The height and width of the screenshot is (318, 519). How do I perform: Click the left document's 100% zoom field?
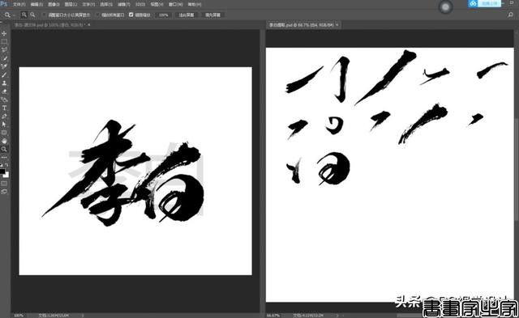tap(19, 316)
